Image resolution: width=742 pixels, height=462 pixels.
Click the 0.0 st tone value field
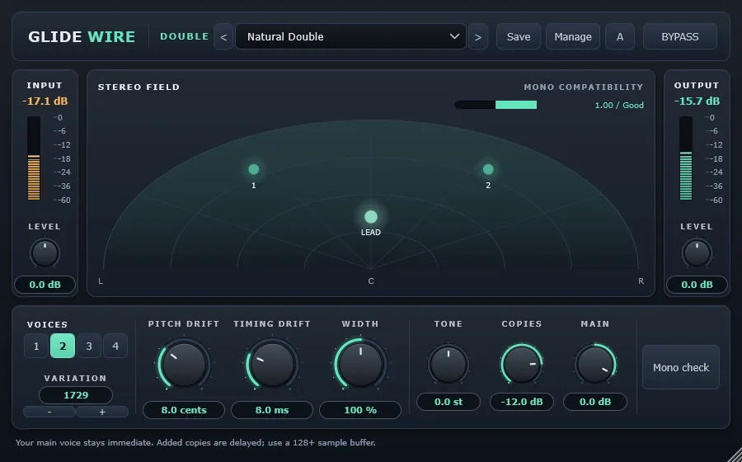[448, 402]
